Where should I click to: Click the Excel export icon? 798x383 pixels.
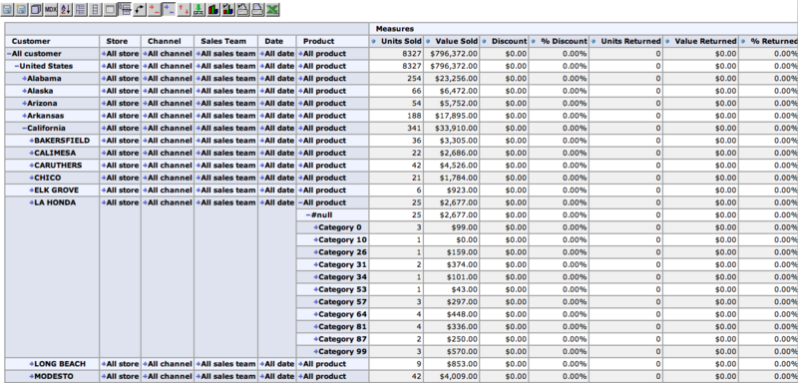pos(272,9)
